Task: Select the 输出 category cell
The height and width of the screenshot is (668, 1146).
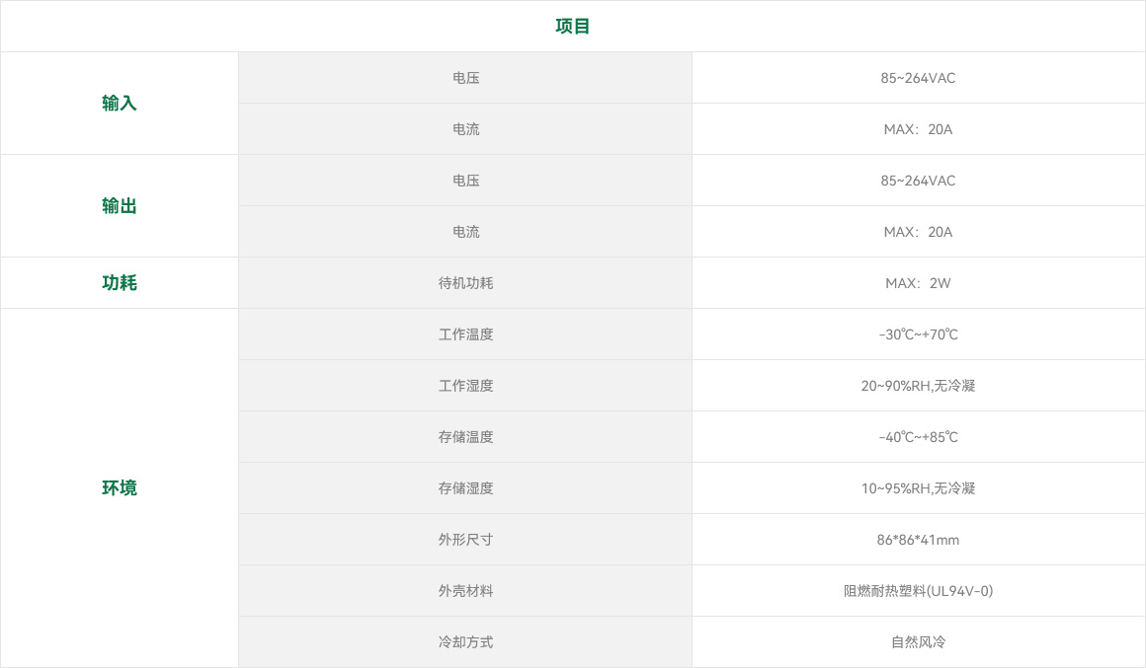Action: [x=120, y=206]
